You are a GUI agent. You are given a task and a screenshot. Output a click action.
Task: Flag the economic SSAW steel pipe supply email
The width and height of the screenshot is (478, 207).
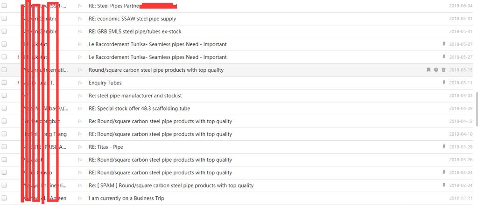point(80,19)
